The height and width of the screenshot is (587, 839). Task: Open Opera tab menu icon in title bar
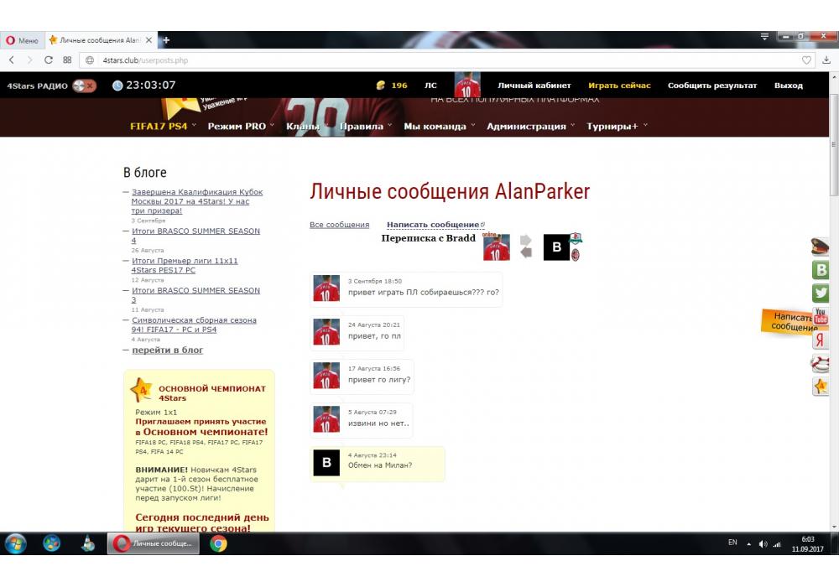point(764,36)
